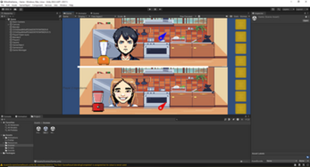Open the Unity account dropdown
This screenshot has height=167, width=310.
pos(7,9)
